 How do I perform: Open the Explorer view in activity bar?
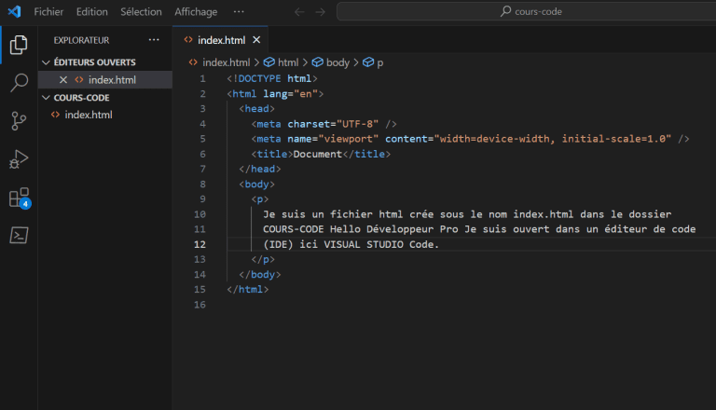(x=19, y=45)
